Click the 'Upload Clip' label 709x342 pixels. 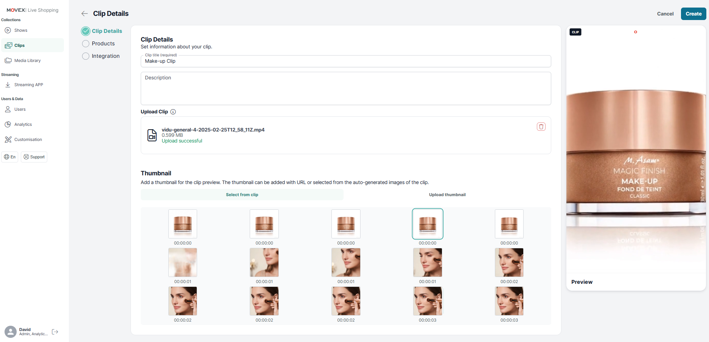[154, 112]
